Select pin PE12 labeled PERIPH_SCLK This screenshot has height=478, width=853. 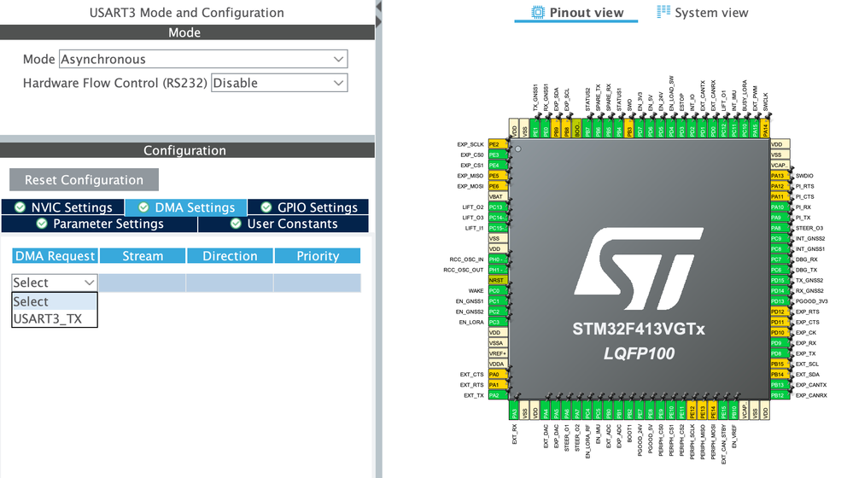(x=692, y=410)
